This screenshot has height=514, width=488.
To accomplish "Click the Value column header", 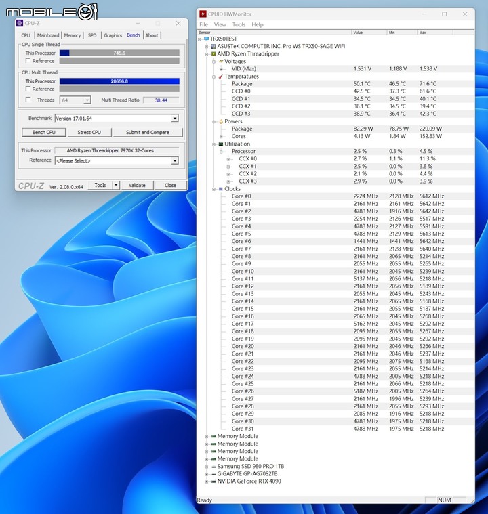I will [369, 33].
